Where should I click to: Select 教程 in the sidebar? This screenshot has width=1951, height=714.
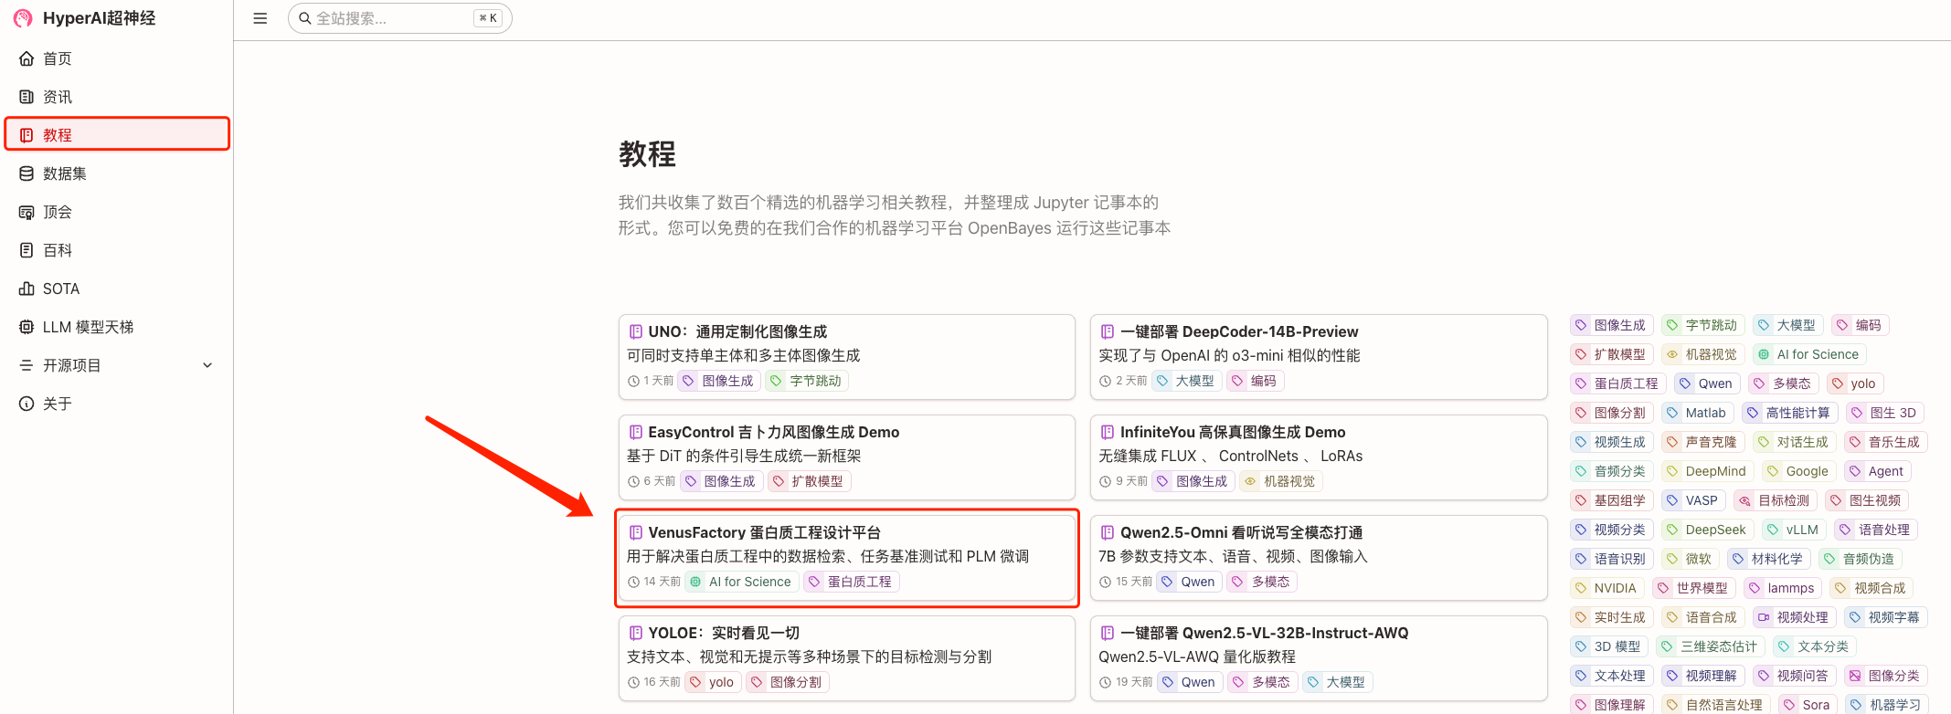[117, 135]
